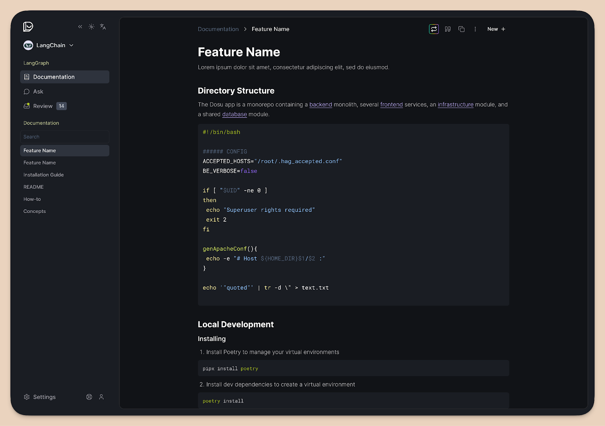This screenshot has width=605, height=426.
Task: Open the language translation icon
Action: pyautogui.click(x=103, y=27)
